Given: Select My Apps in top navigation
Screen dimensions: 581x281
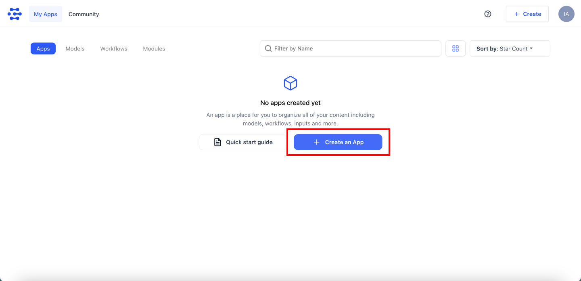Looking at the screenshot, I should tap(46, 14).
